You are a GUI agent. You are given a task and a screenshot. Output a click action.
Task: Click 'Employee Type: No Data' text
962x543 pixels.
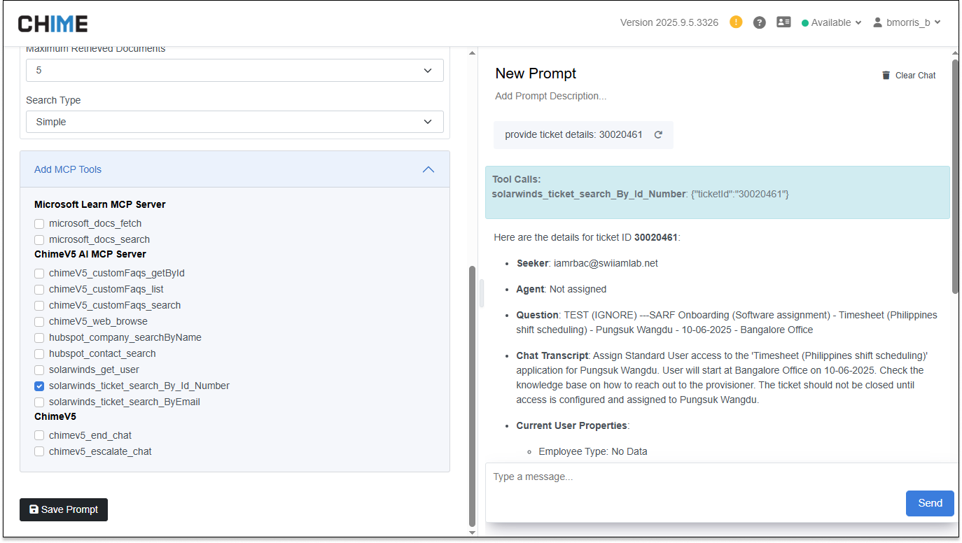(593, 452)
